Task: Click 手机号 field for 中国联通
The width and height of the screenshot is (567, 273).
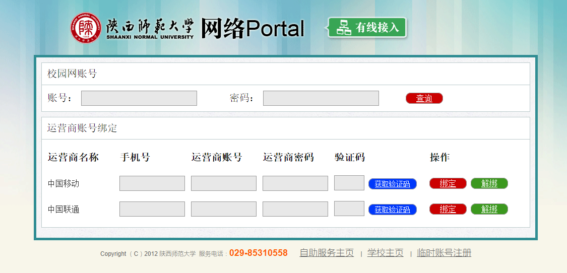Action: (x=152, y=209)
